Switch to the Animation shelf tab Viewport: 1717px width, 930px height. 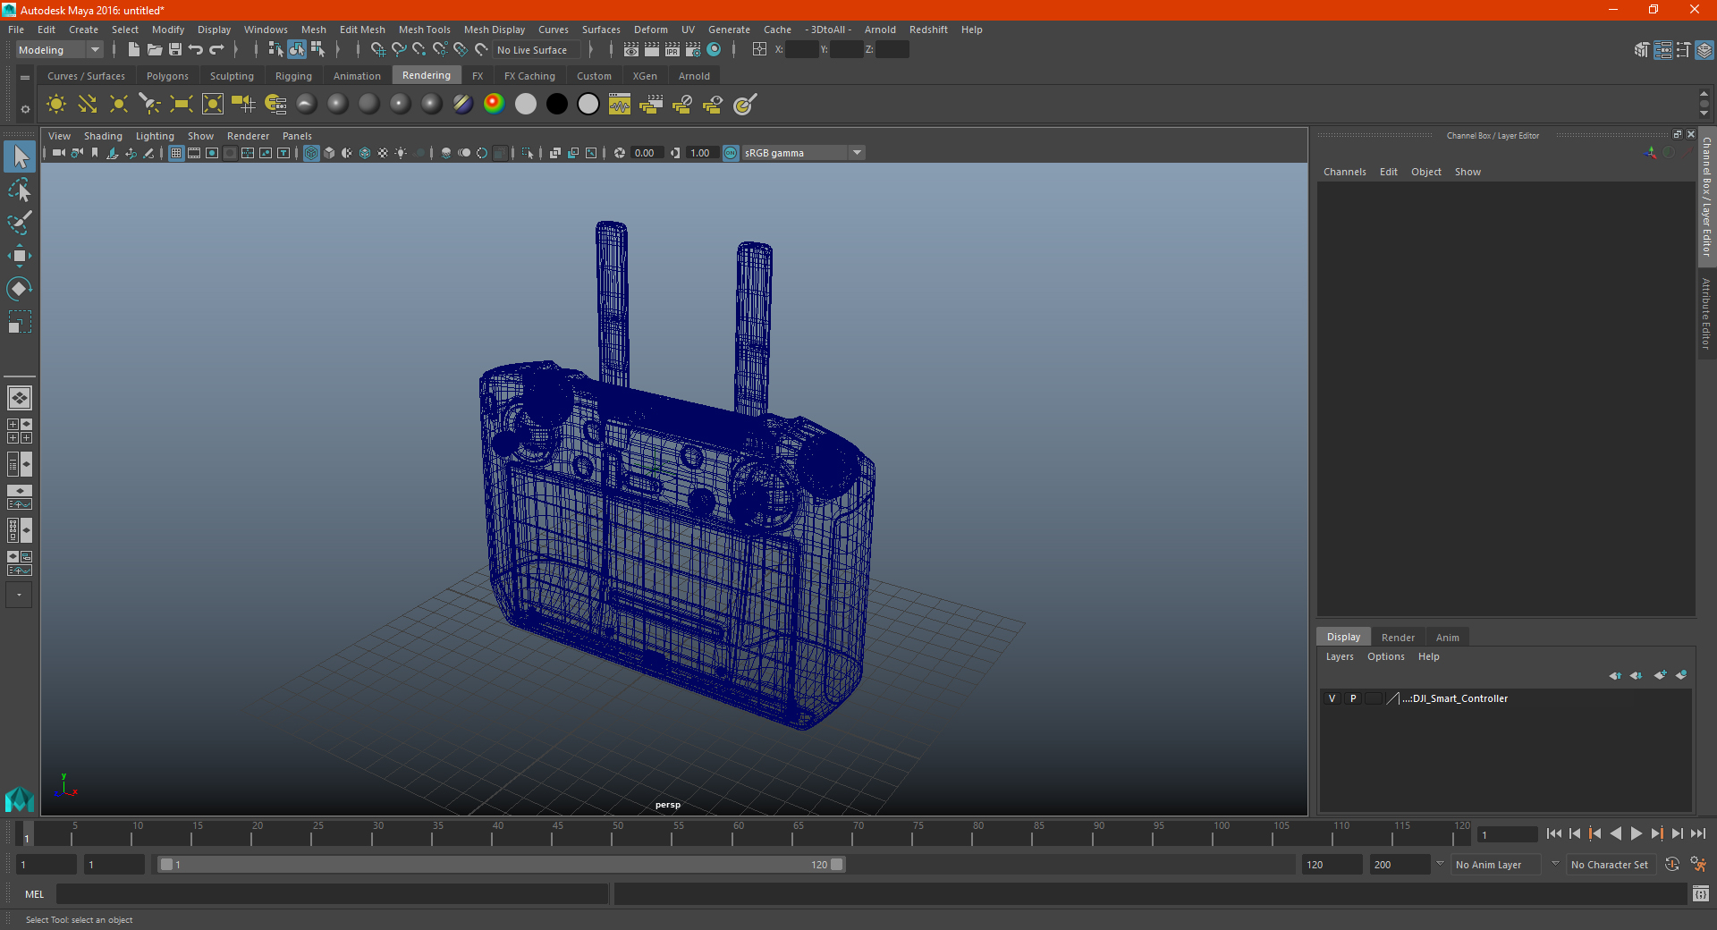[x=357, y=76]
